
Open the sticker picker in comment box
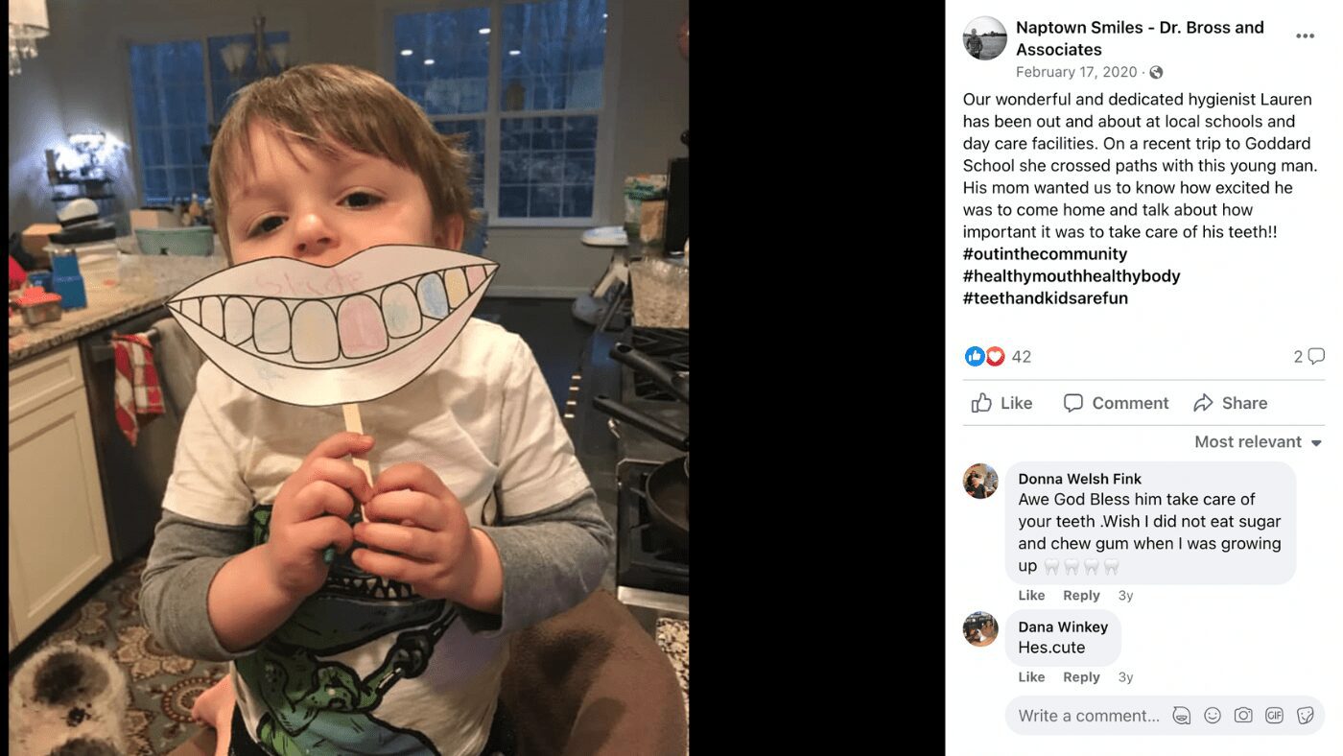[1305, 716]
